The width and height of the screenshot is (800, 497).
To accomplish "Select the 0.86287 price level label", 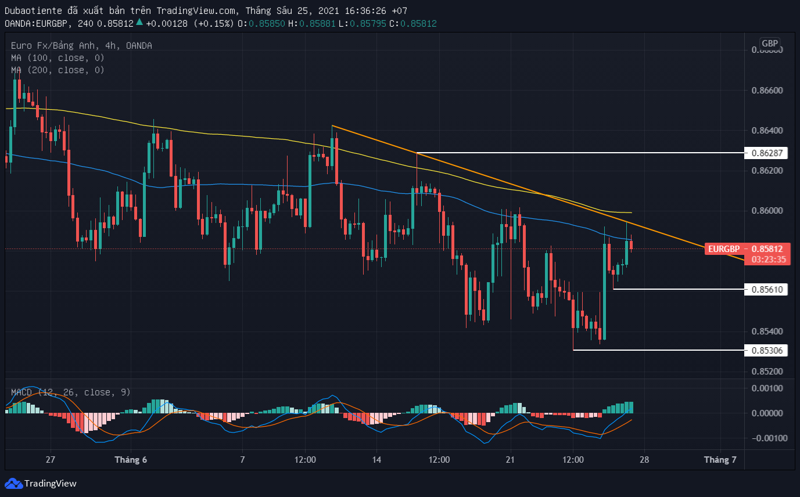I will pos(766,153).
